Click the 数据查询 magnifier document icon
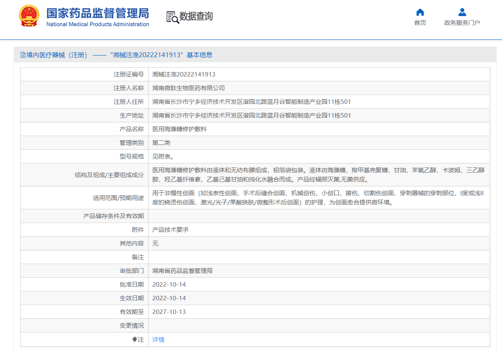 tap(172, 17)
